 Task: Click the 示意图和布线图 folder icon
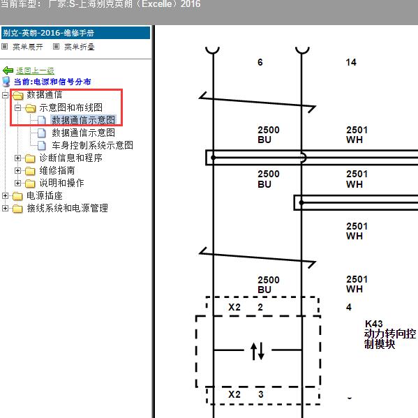31,107
